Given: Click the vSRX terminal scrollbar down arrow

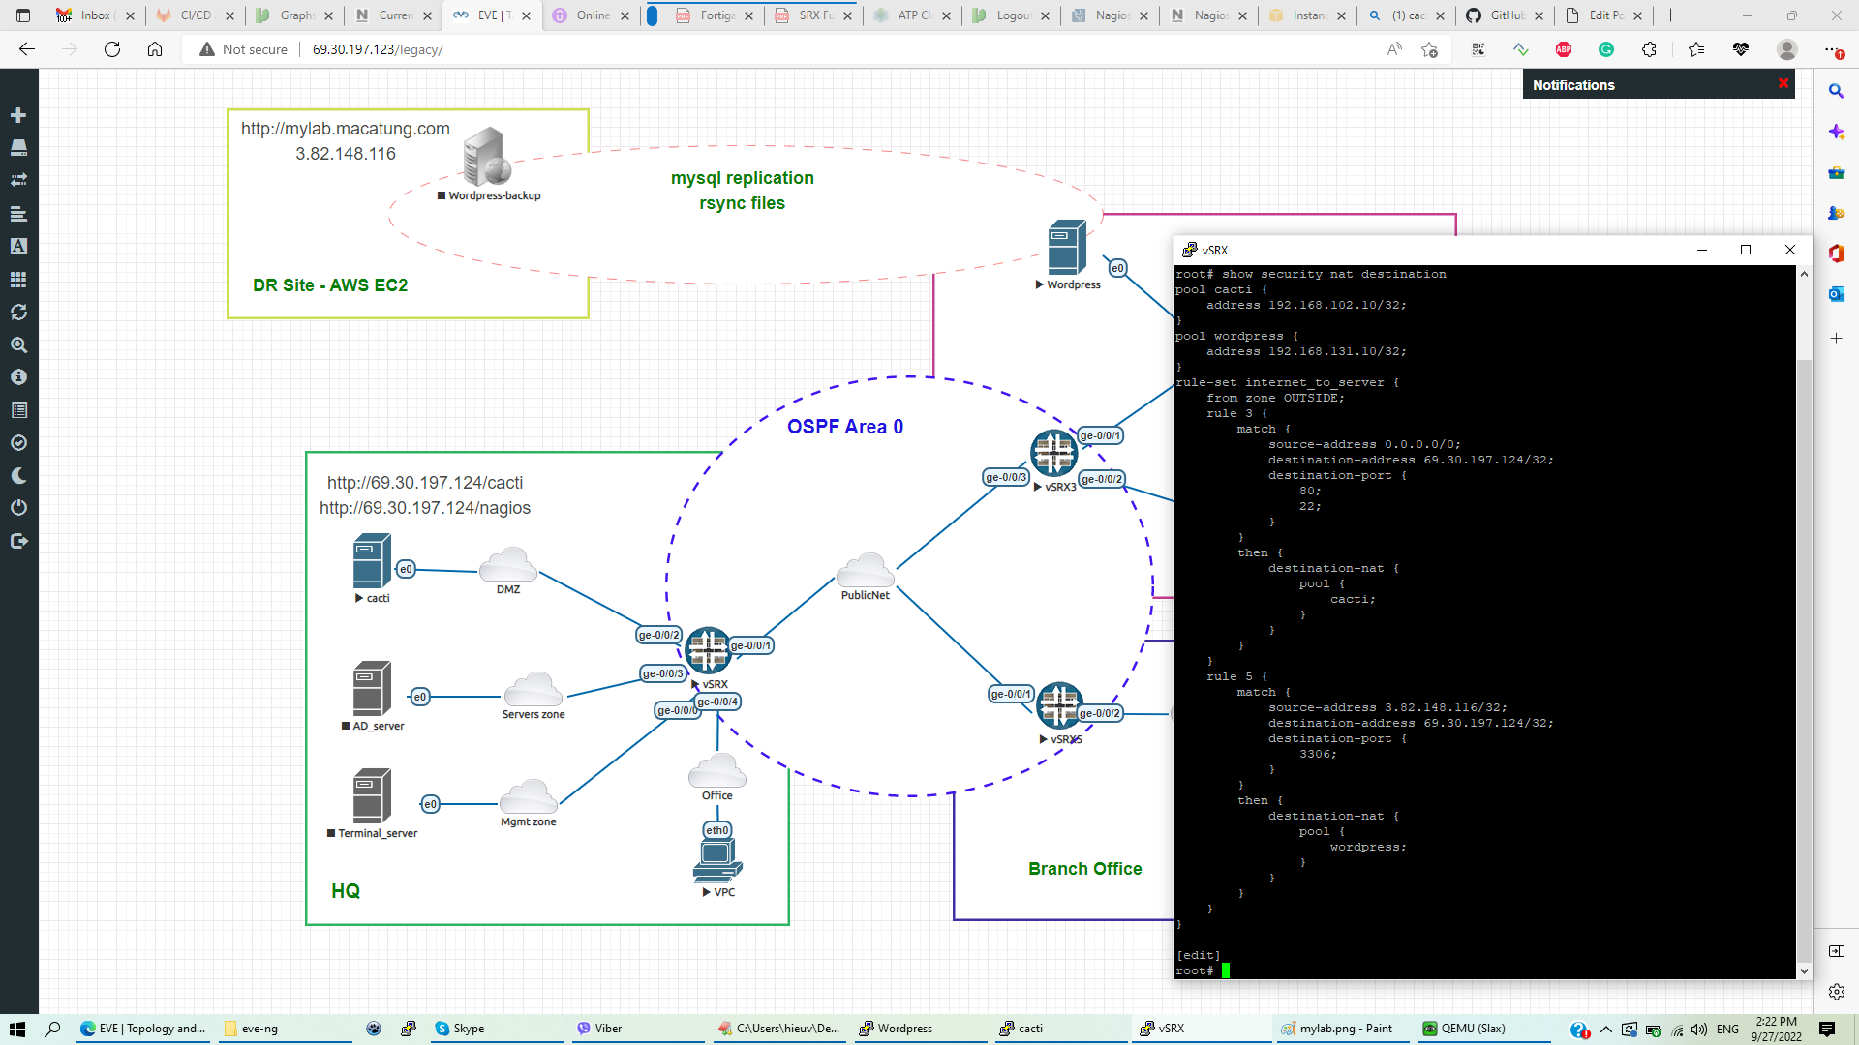Looking at the screenshot, I should pyautogui.click(x=1804, y=970).
